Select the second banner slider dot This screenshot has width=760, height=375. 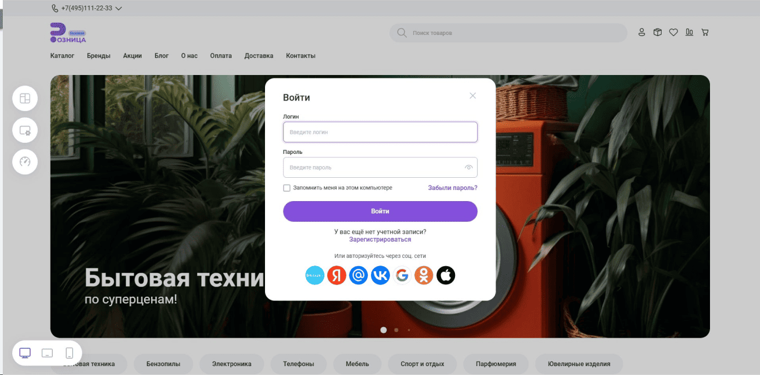click(x=396, y=330)
